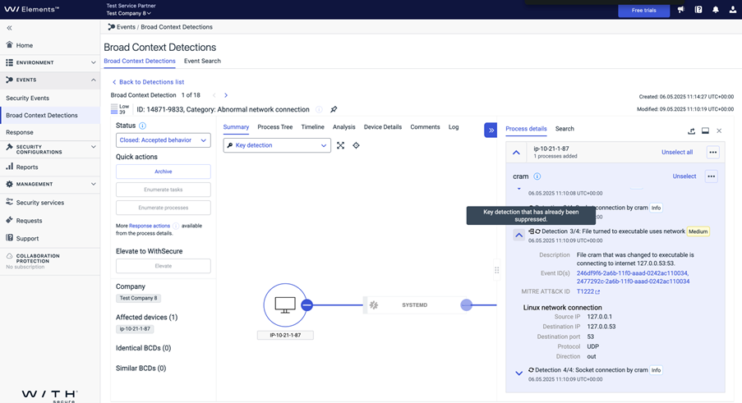Screen dimensions: 742x403
Task: Click the pin icon beside category
Action: point(334,109)
